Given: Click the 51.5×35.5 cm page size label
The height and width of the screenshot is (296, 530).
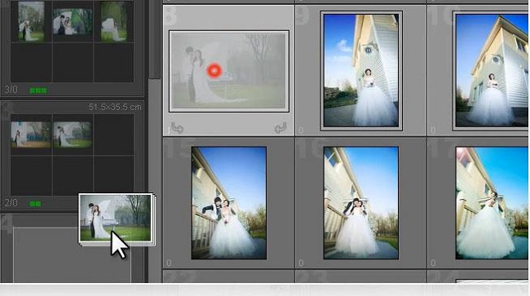Looking at the screenshot, I should (x=115, y=107).
